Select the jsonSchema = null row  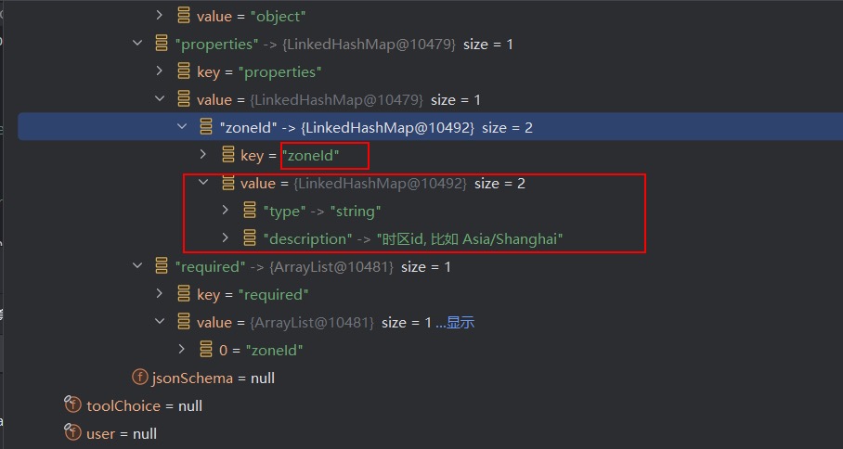[213, 378]
